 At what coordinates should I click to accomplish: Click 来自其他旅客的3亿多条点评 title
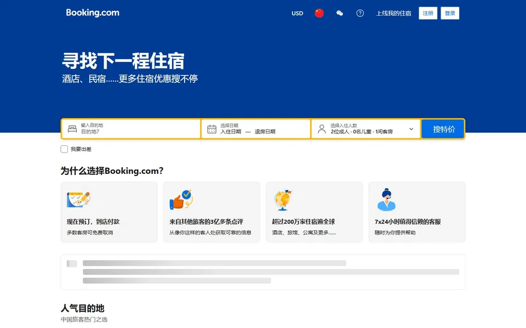point(206,221)
